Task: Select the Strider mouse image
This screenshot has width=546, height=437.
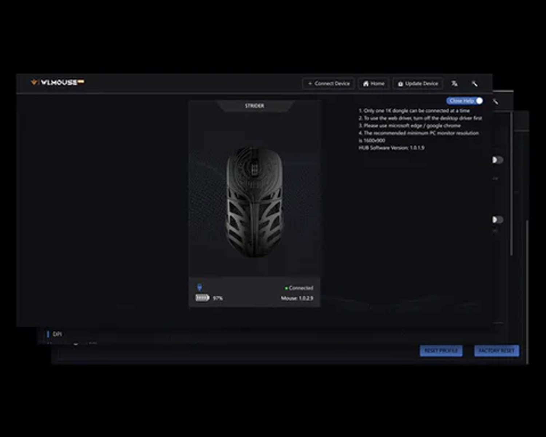Action: point(254,202)
